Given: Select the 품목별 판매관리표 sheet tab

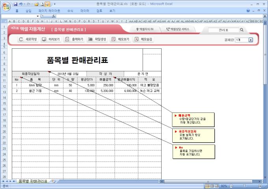Looking at the screenshot, I should click(x=33, y=181).
